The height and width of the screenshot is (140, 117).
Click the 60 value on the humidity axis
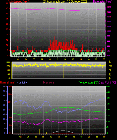pyautogui.click(x=4, y=105)
